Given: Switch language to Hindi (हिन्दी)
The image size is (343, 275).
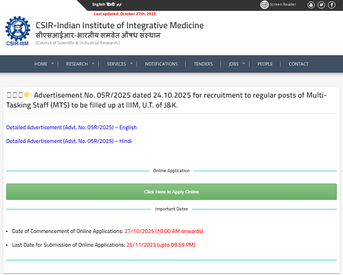Looking at the screenshot, I should pyautogui.click(x=111, y=4).
